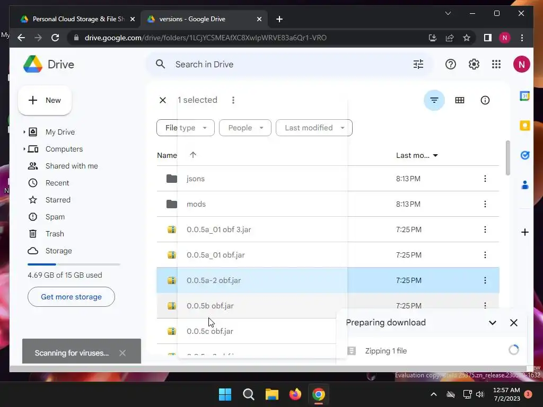Close the Personal Cloud Storage tab
Viewport: 543px width, 407px height.
[132, 19]
